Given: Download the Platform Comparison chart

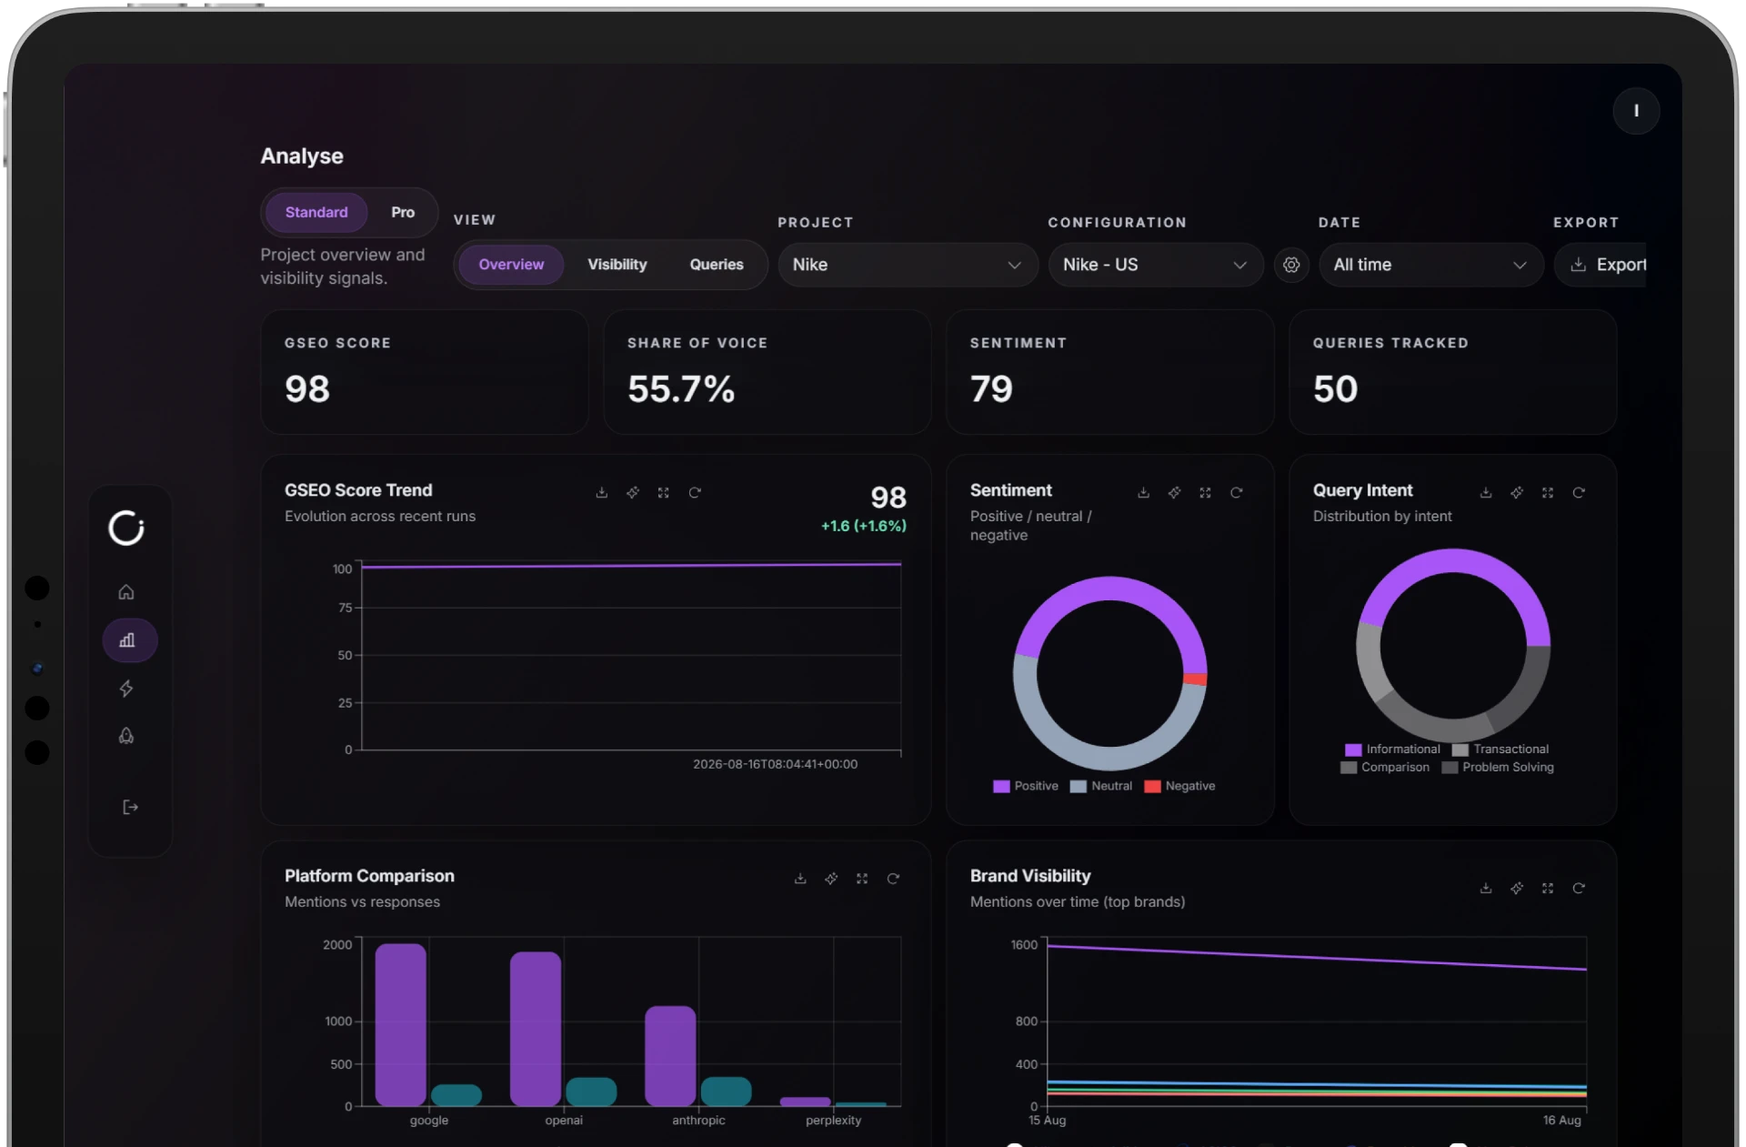Looking at the screenshot, I should pyautogui.click(x=800, y=878).
